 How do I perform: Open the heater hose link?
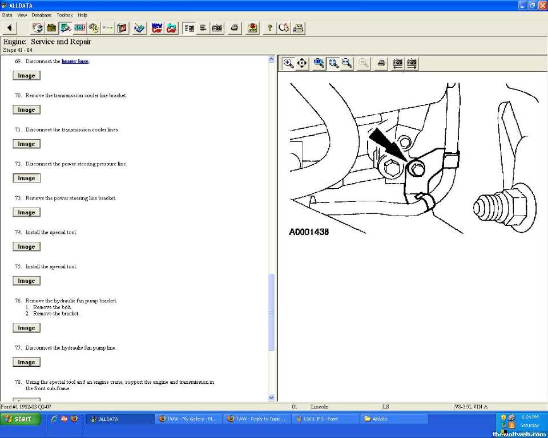coord(75,61)
